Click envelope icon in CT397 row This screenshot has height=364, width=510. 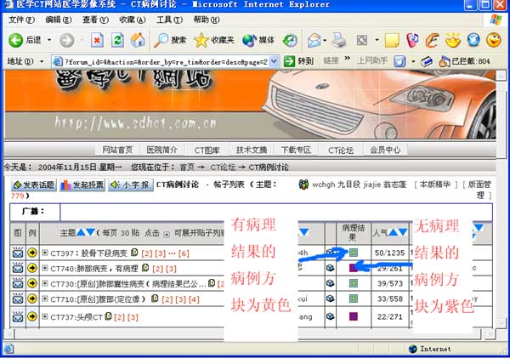(x=18, y=253)
